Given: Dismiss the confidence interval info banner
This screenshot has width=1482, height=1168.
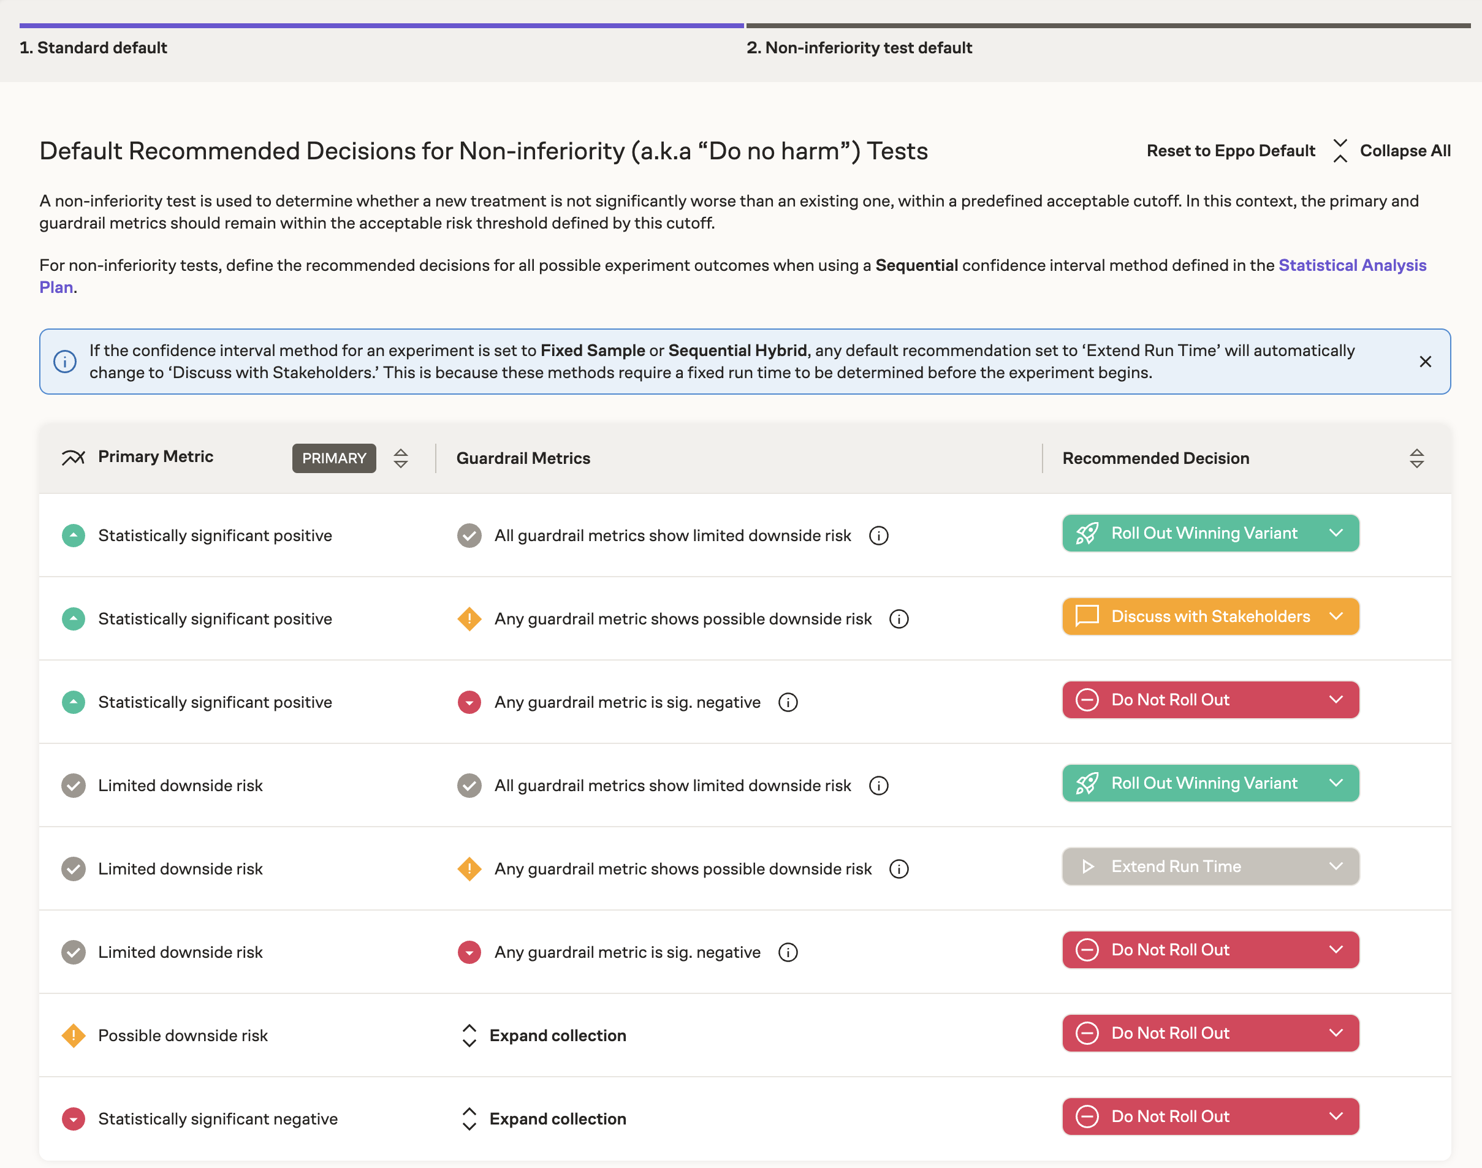Looking at the screenshot, I should click(x=1425, y=362).
